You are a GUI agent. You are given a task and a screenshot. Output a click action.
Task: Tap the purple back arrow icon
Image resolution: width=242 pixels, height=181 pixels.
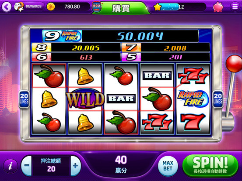pyautogui.click(x=7, y=7)
